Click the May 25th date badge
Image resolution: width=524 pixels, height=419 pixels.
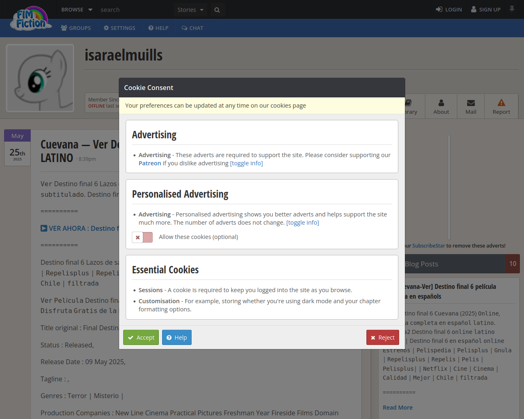pos(17,148)
